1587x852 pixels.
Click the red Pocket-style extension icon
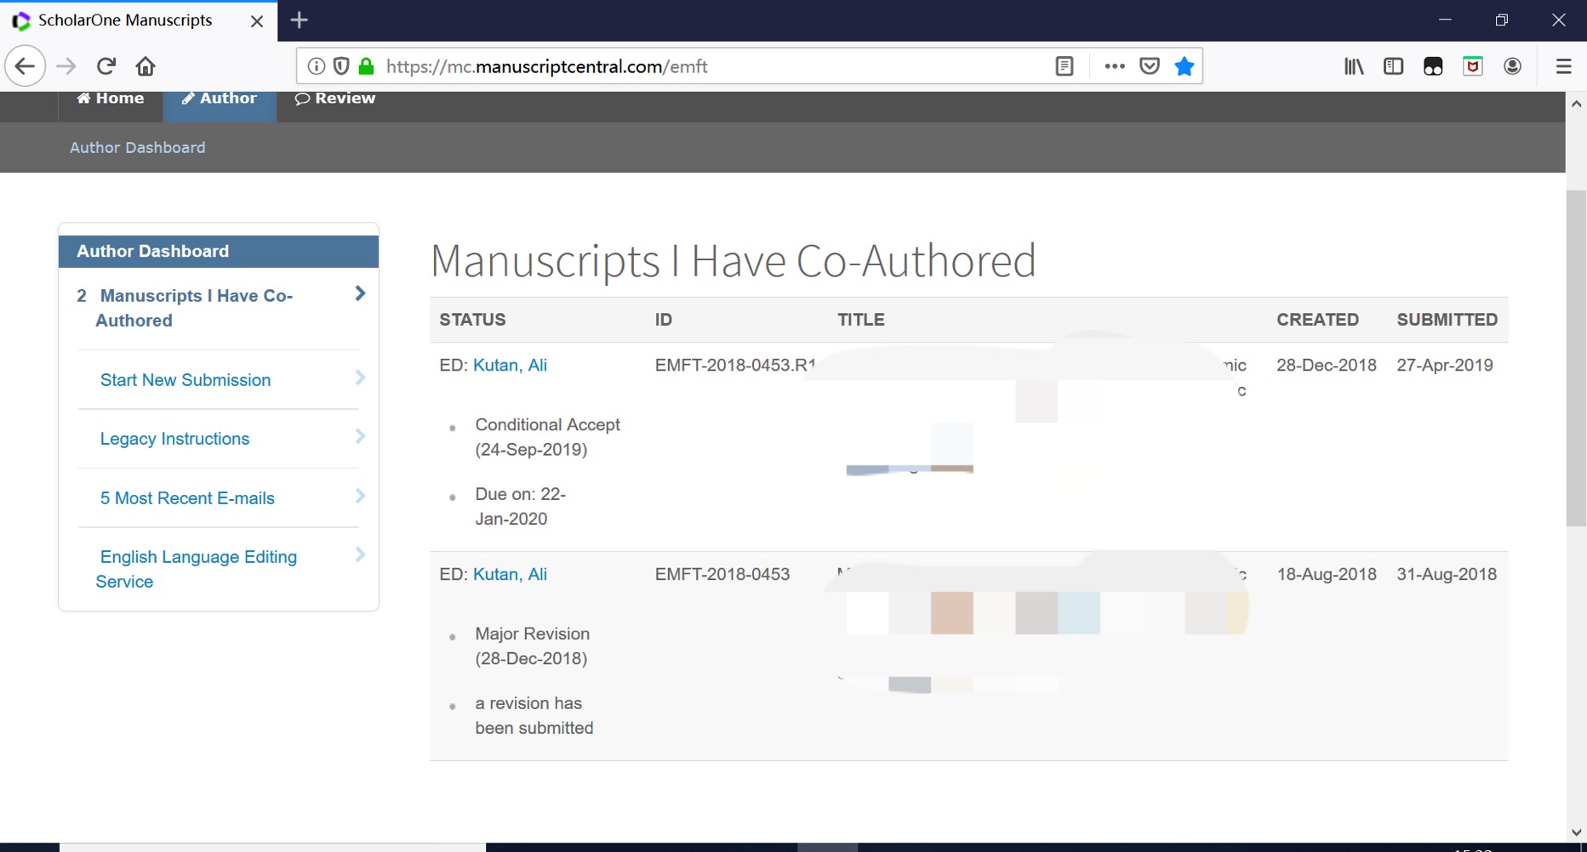(1473, 66)
